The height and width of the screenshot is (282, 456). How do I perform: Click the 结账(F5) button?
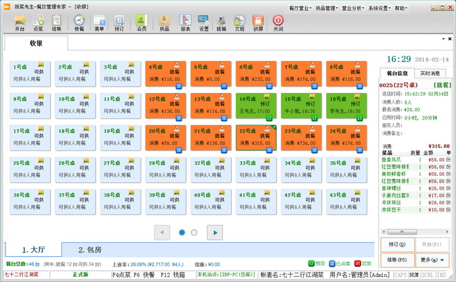(x=396, y=260)
